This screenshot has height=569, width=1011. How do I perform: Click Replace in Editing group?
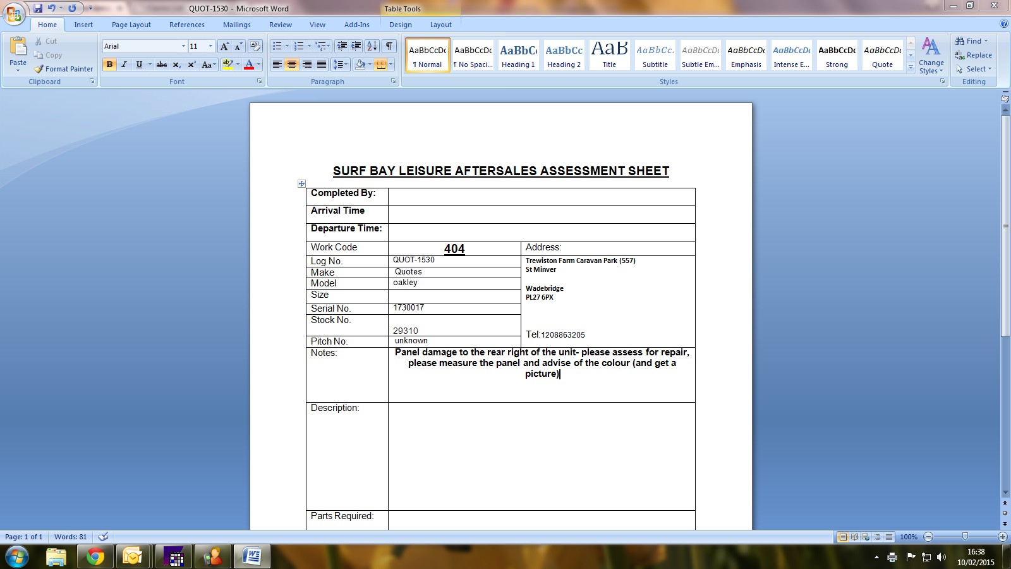click(x=974, y=55)
